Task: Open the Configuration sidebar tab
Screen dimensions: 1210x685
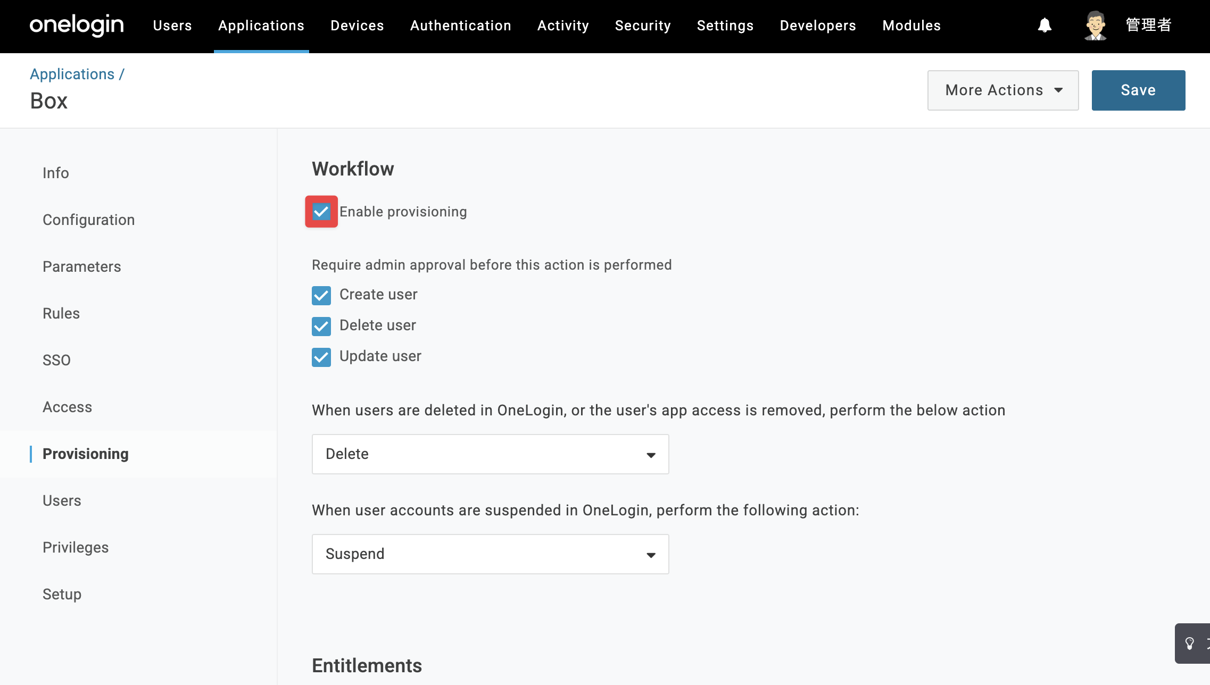Action: [x=89, y=220]
